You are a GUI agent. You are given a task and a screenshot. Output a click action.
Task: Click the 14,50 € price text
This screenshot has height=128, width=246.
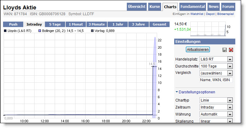click(180, 24)
